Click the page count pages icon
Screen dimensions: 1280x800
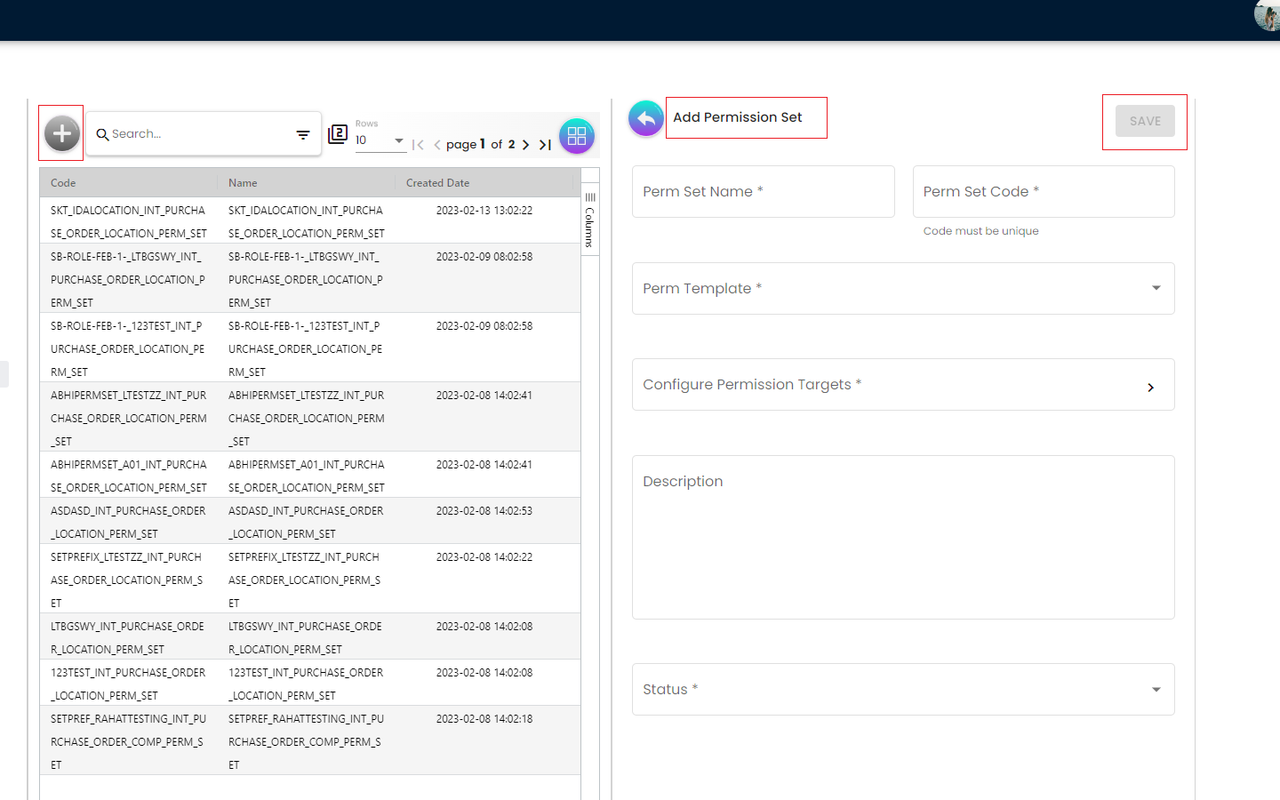tap(338, 134)
